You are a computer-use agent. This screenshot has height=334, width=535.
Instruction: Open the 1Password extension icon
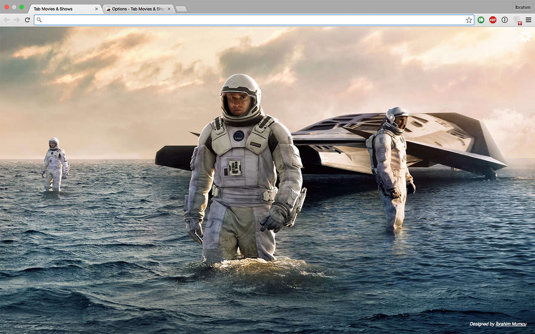(504, 20)
